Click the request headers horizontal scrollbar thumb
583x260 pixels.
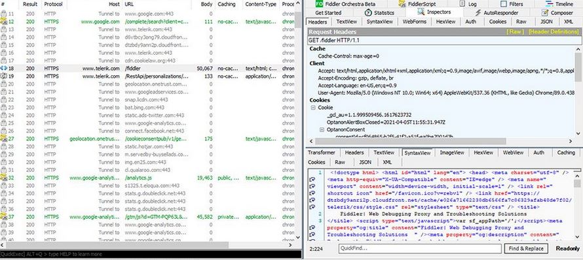click(411, 141)
